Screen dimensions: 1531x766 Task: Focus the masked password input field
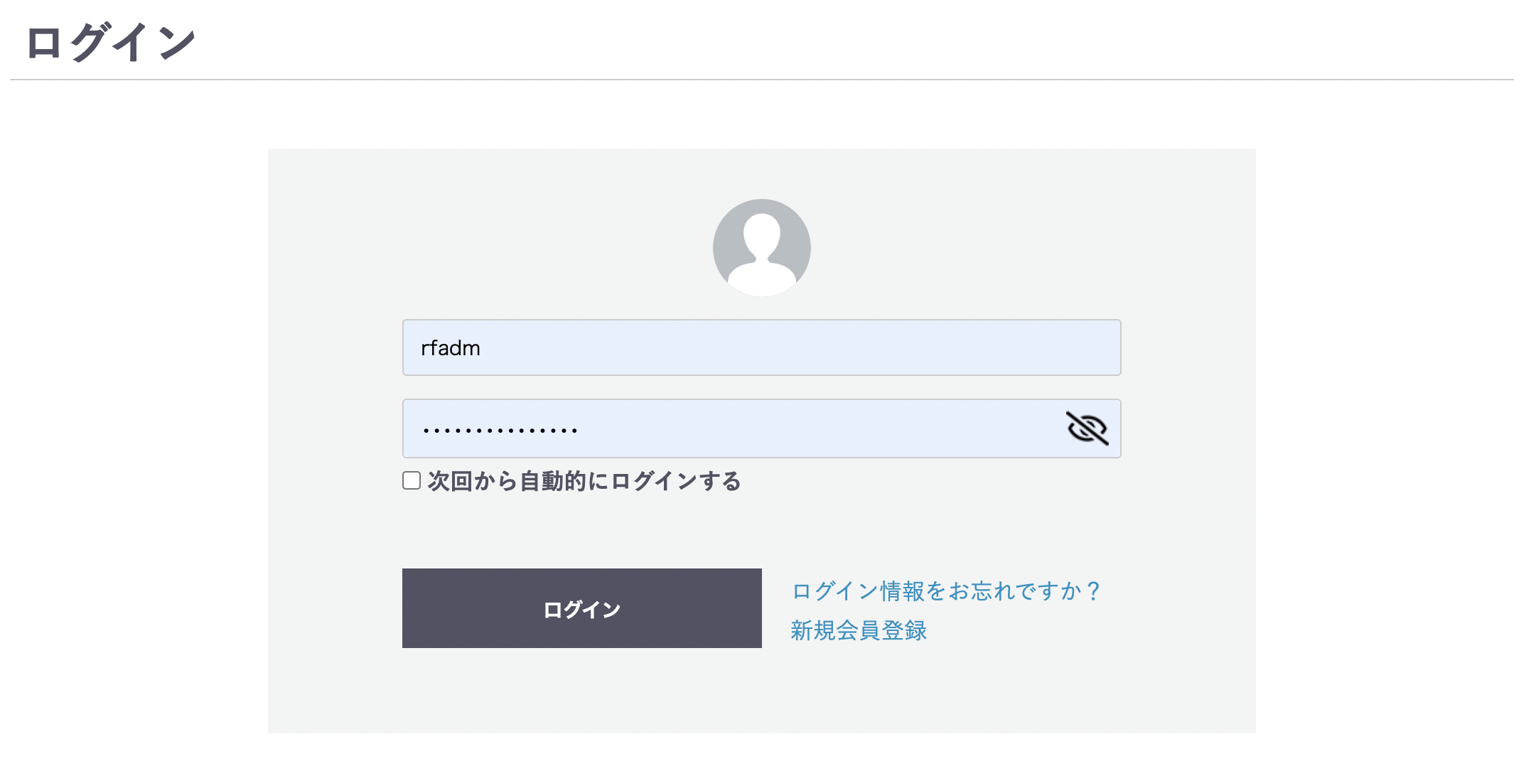(x=761, y=428)
